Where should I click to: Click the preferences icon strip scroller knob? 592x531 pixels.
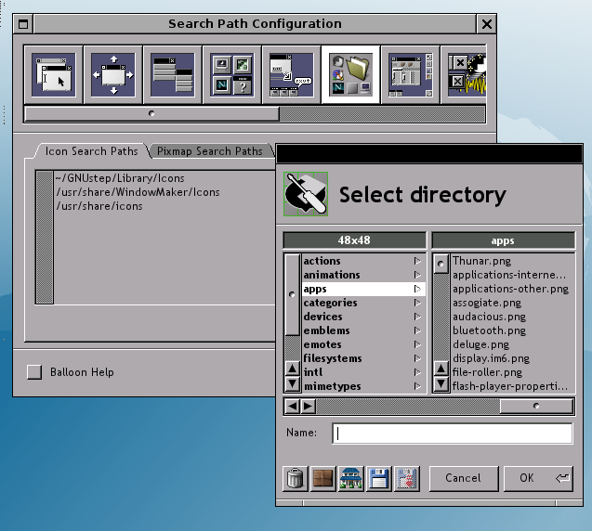(x=151, y=114)
